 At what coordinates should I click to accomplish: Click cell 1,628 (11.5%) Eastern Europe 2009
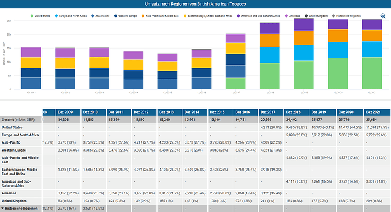(69, 170)
